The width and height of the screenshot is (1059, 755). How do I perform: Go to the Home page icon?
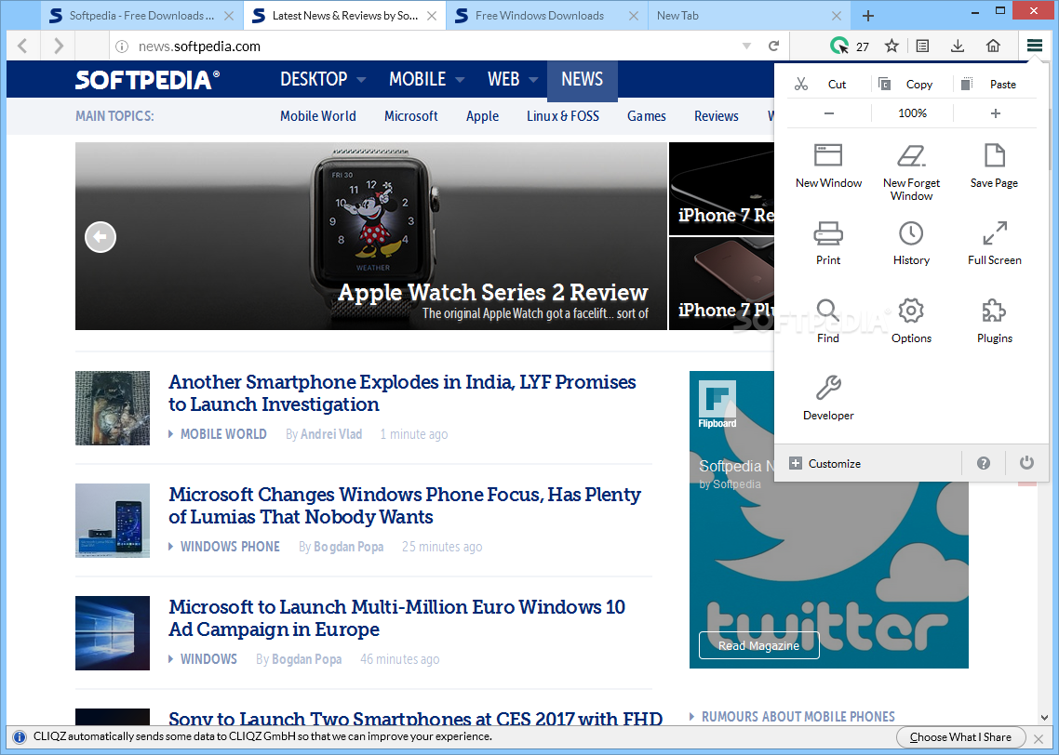coord(993,46)
